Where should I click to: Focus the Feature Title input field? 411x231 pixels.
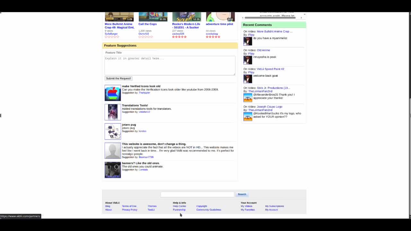point(131,53)
